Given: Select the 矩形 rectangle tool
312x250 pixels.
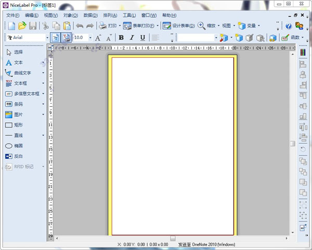Looking at the screenshot, I should [18, 125].
